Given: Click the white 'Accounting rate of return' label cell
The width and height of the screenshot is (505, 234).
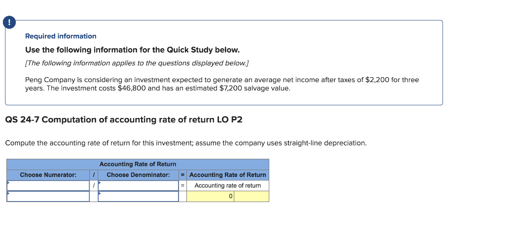Looking at the screenshot, I should coord(227,185).
